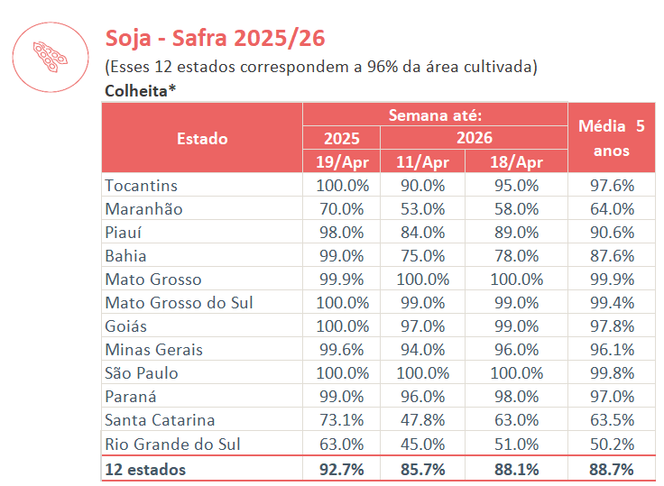Select the Tocantins row label
Image resolution: width=664 pixels, height=486 pixels.
pos(141,186)
